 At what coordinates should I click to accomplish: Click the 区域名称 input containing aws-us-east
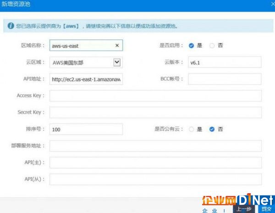click(86, 45)
